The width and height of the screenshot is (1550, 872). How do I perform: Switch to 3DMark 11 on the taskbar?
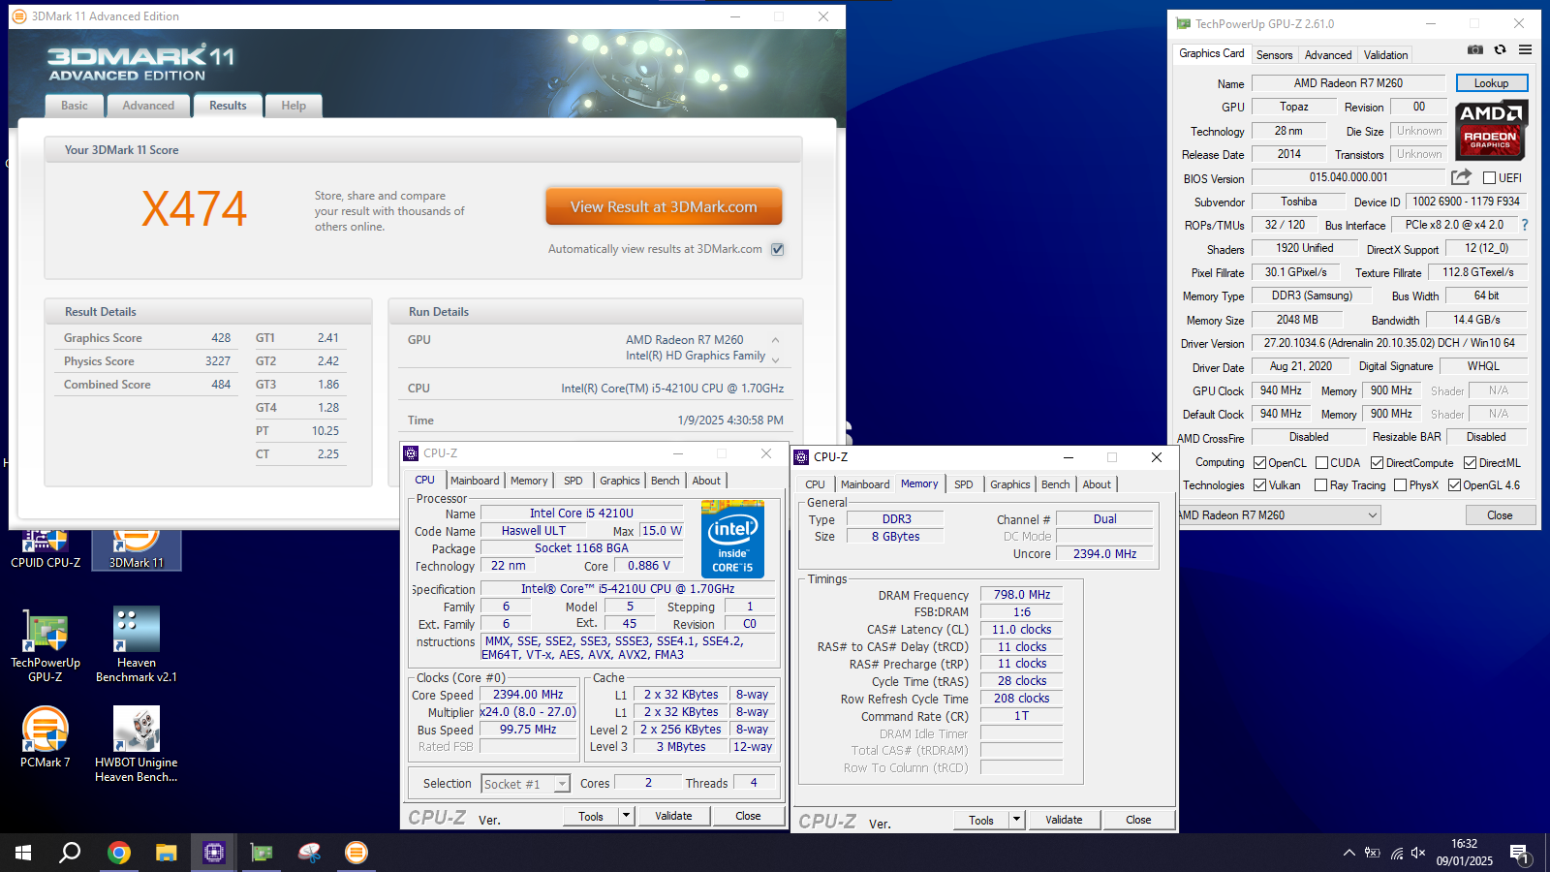(x=356, y=853)
